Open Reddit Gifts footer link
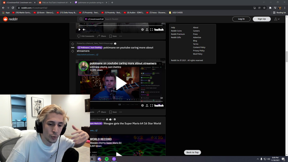The height and width of the screenshot is (162, 288). coord(176,37)
